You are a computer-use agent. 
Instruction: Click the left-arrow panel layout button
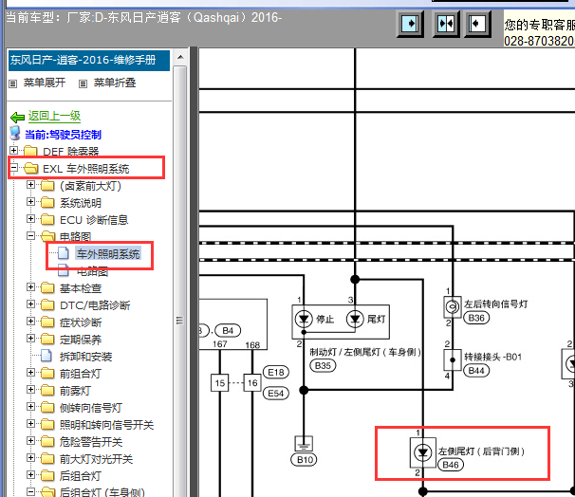(x=477, y=24)
